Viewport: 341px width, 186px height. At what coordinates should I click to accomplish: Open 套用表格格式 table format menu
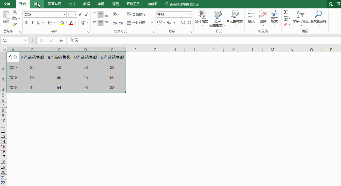[217, 18]
